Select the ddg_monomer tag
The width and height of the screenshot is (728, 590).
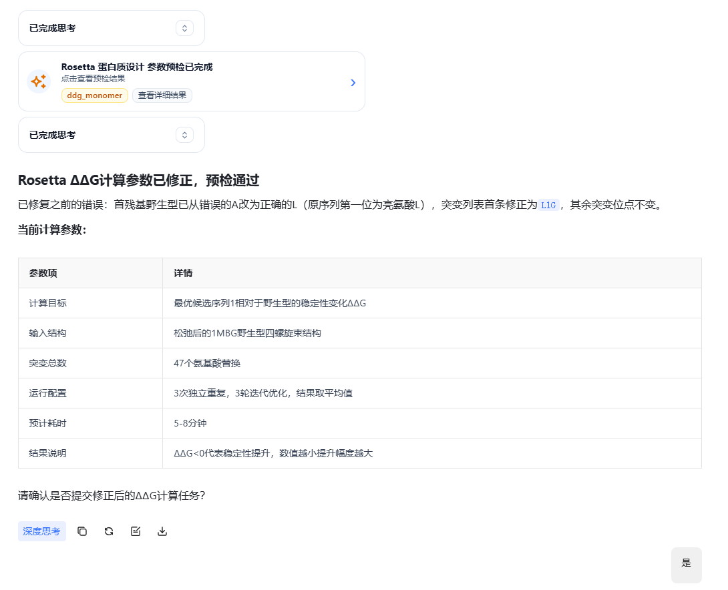point(95,95)
